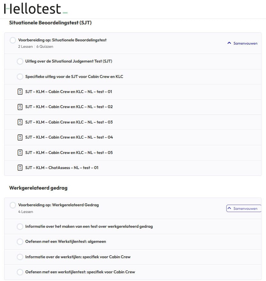Open 'Oefenen met een werkstijlentest: specifiek' lesson link
Image resolution: width=266 pixels, height=281 pixels.
80,272
